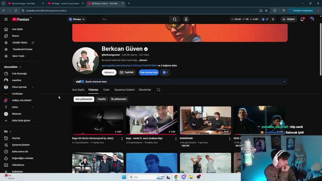Expand the Siz section chevron

[x=10, y=131]
